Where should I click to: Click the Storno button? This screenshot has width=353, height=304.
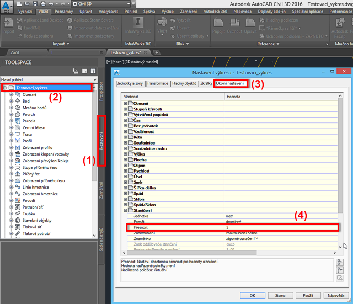280,295
